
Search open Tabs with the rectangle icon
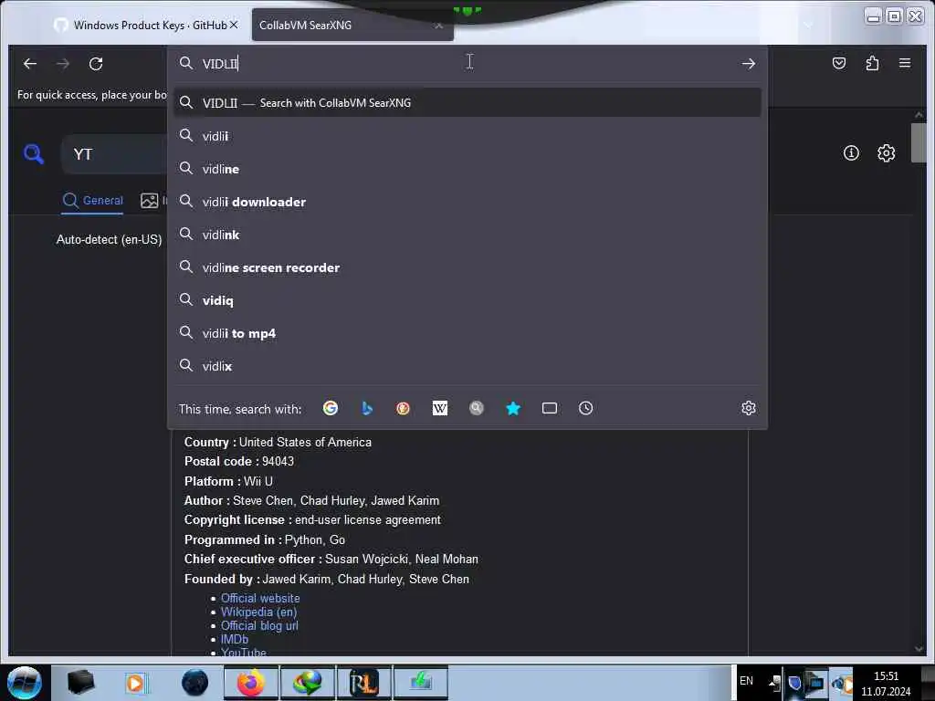549,408
